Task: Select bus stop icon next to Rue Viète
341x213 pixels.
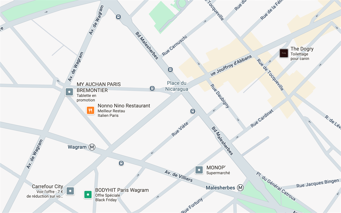Action: 193,111
